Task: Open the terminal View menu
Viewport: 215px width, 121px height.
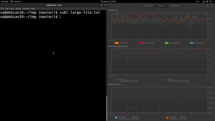Action: click(12, 9)
